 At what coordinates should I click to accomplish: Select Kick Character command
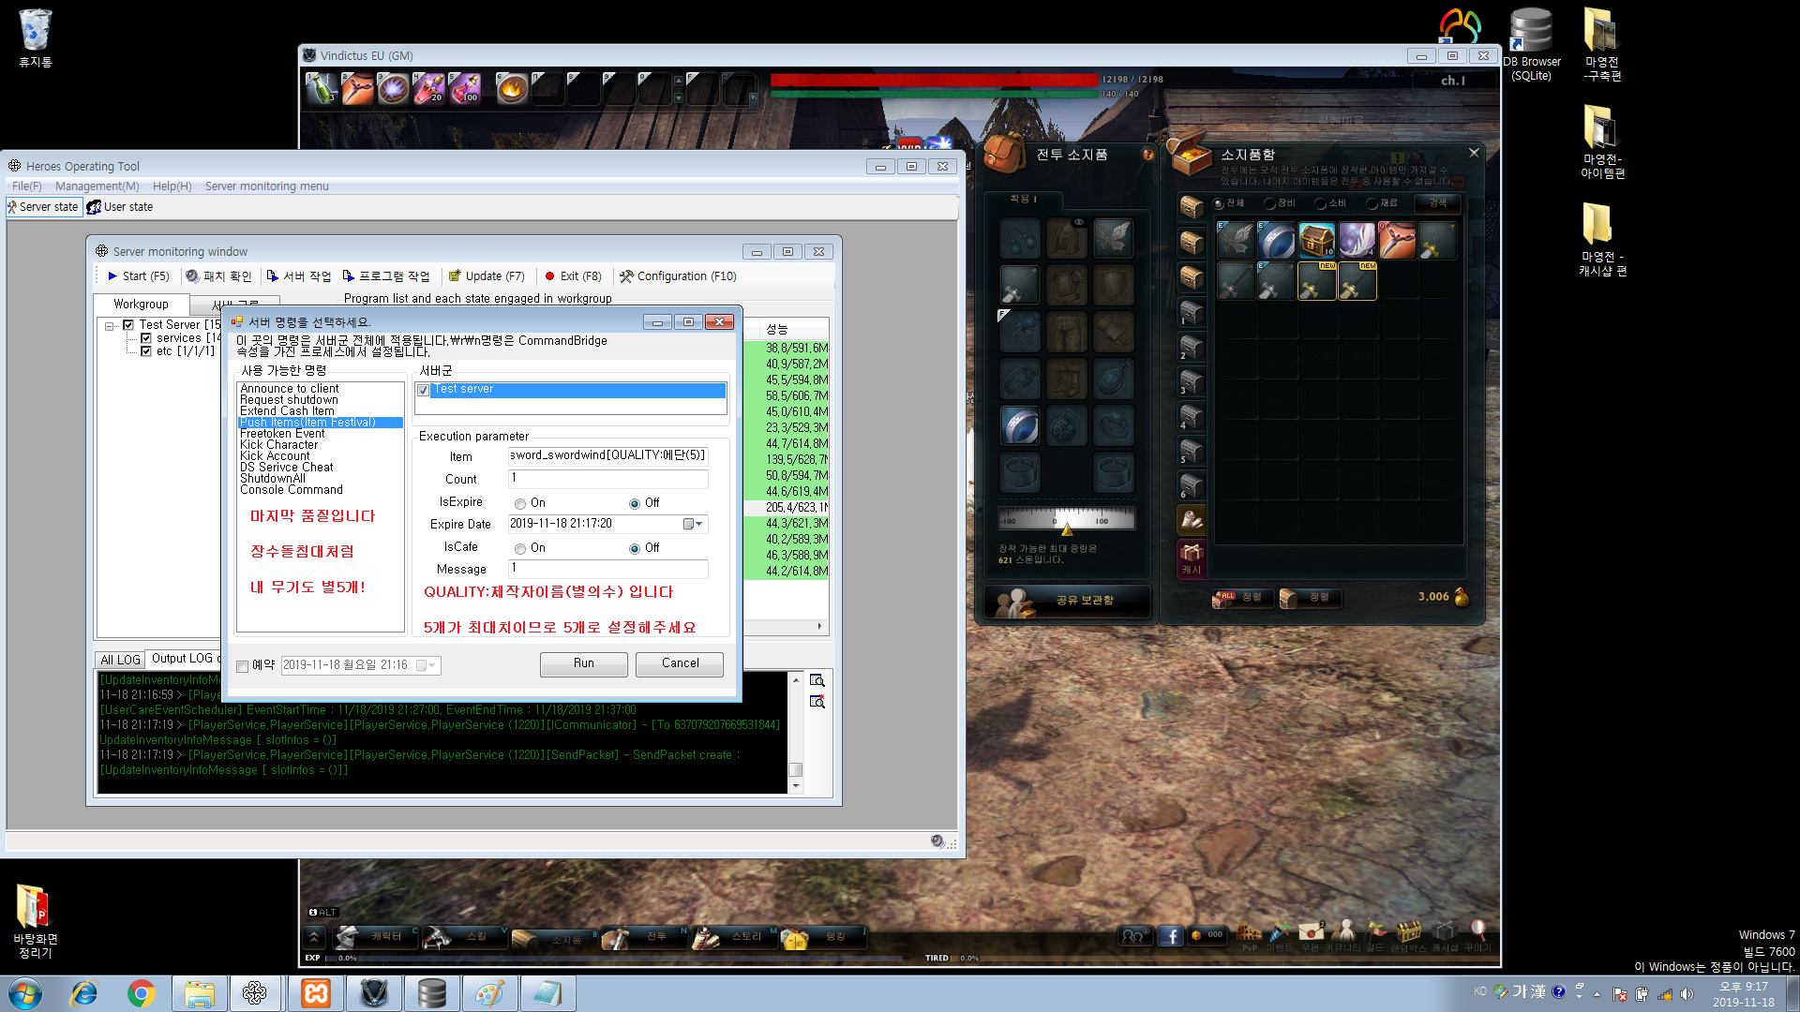[x=279, y=445]
